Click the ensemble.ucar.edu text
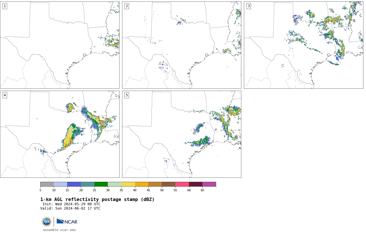366x233 pixels. point(59,230)
